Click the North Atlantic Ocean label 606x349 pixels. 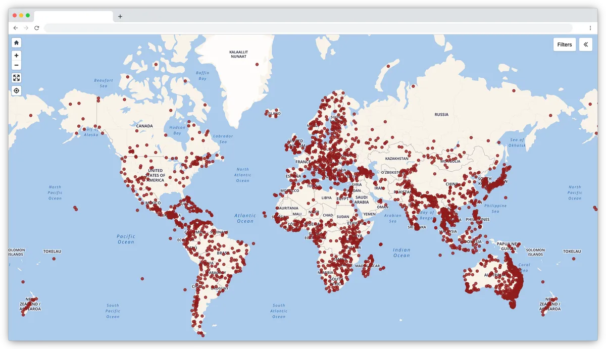coord(242,175)
